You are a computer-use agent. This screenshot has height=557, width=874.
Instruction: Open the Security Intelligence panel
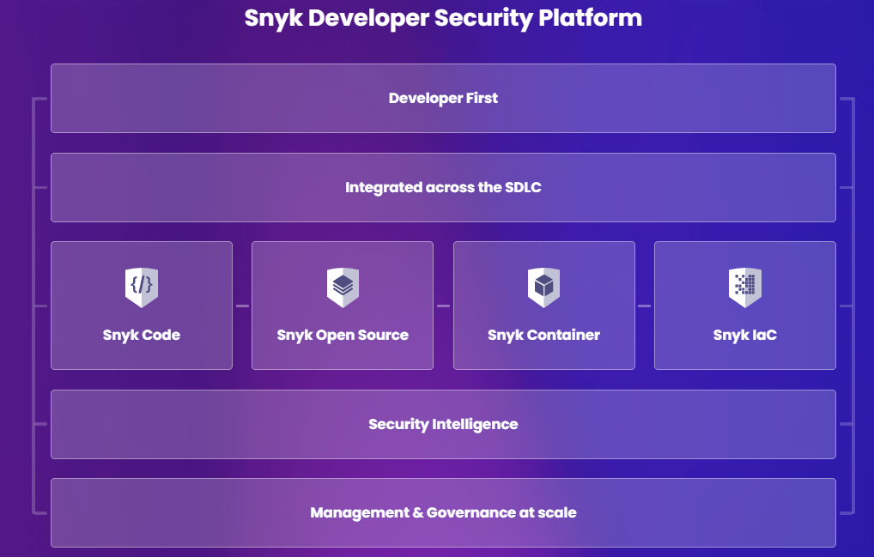[443, 425]
